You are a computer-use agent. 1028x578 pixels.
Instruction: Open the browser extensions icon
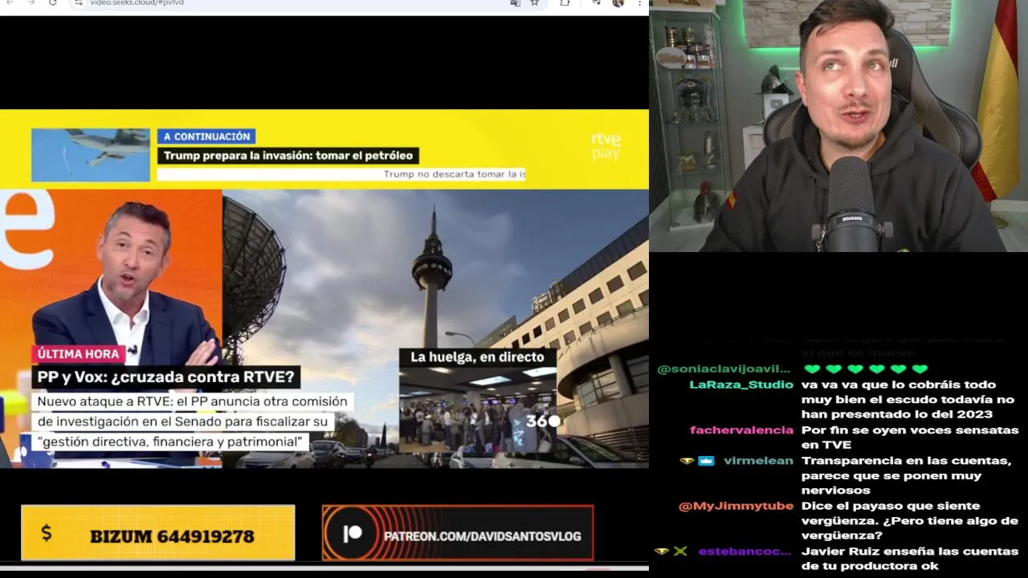click(565, 3)
